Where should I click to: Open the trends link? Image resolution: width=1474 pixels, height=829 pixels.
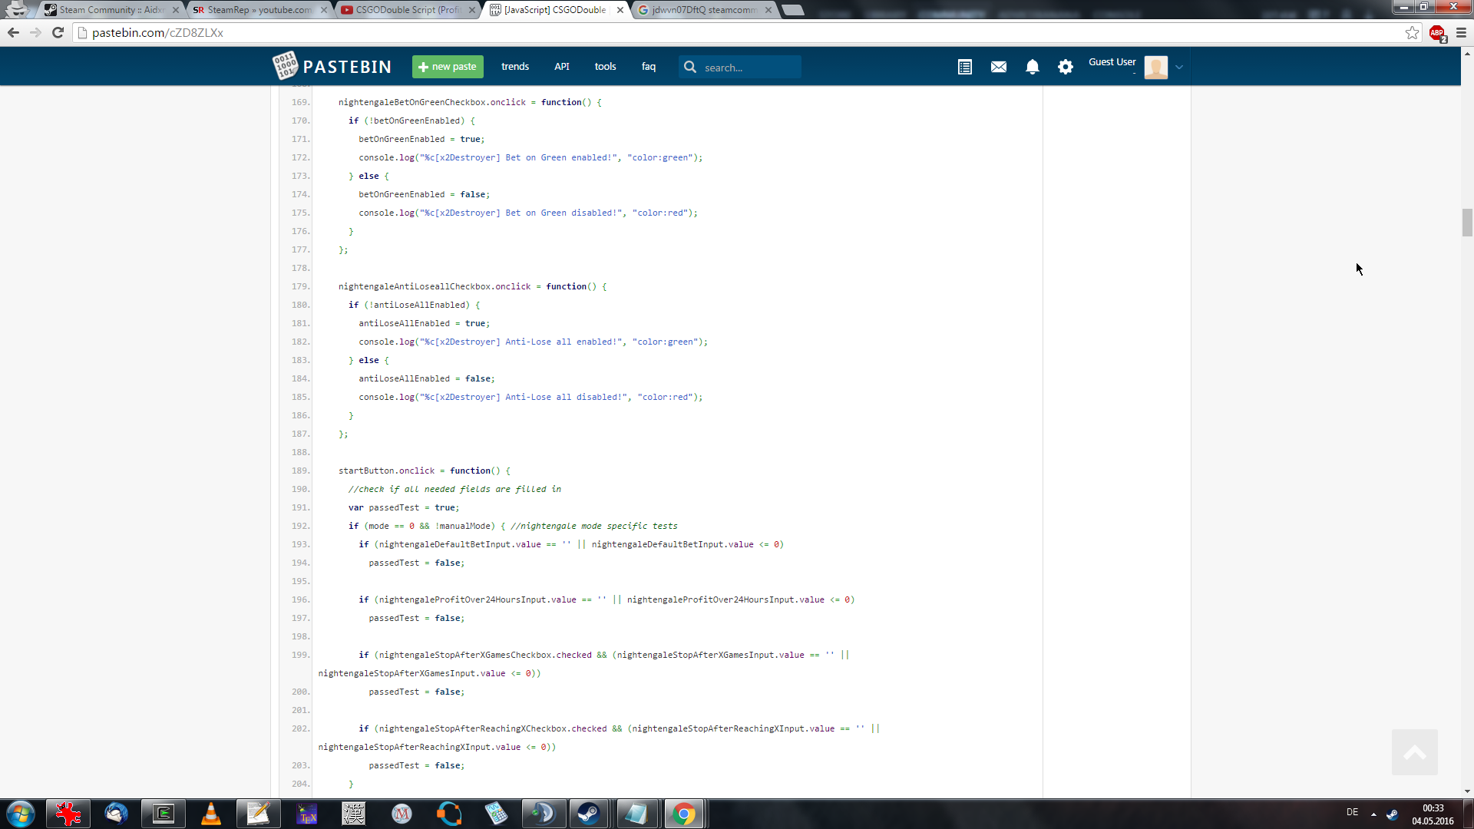pos(515,67)
